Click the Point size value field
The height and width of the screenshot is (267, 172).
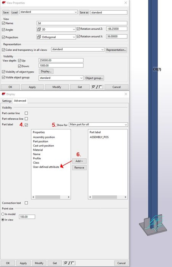click(x=27, y=217)
